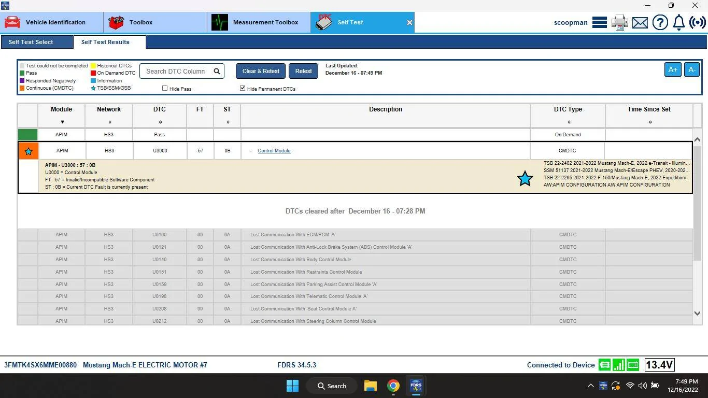Open the Toolbox tab
Screen dimensions: 708x398
tap(155, 22)
